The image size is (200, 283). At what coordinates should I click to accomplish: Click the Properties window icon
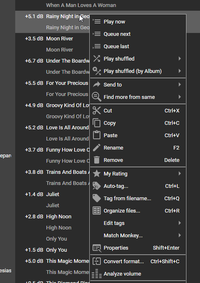tap(97, 248)
